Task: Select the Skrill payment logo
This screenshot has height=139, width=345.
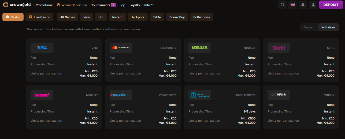Action: [x=279, y=48]
